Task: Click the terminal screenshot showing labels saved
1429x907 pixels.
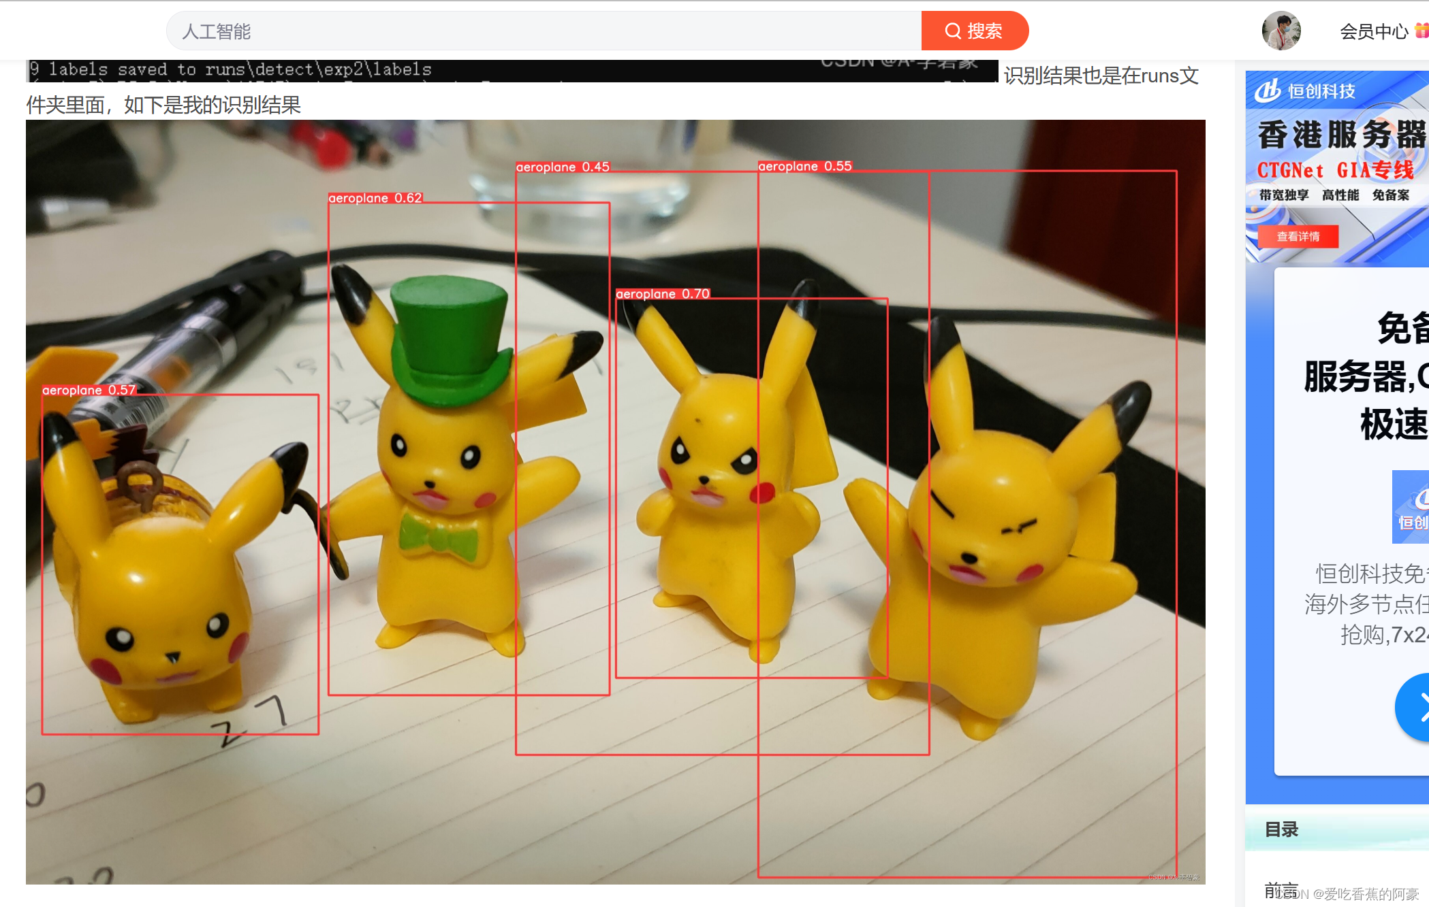Action: [512, 71]
